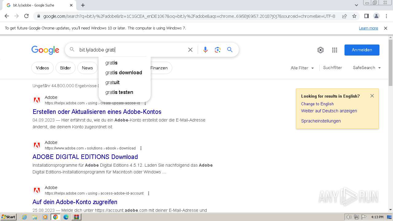393x221 pixels.
Task: Switch to Chrome in the taskbar
Action: coord(56,217)
